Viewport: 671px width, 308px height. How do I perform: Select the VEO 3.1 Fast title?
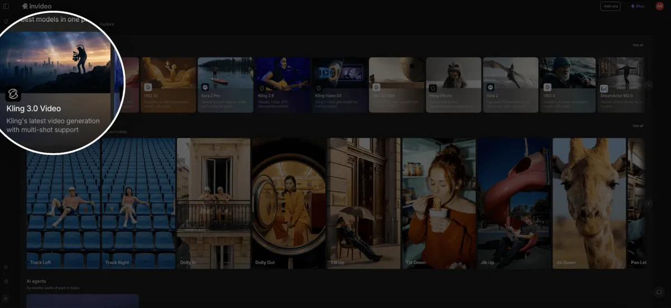tap(384, 96)
